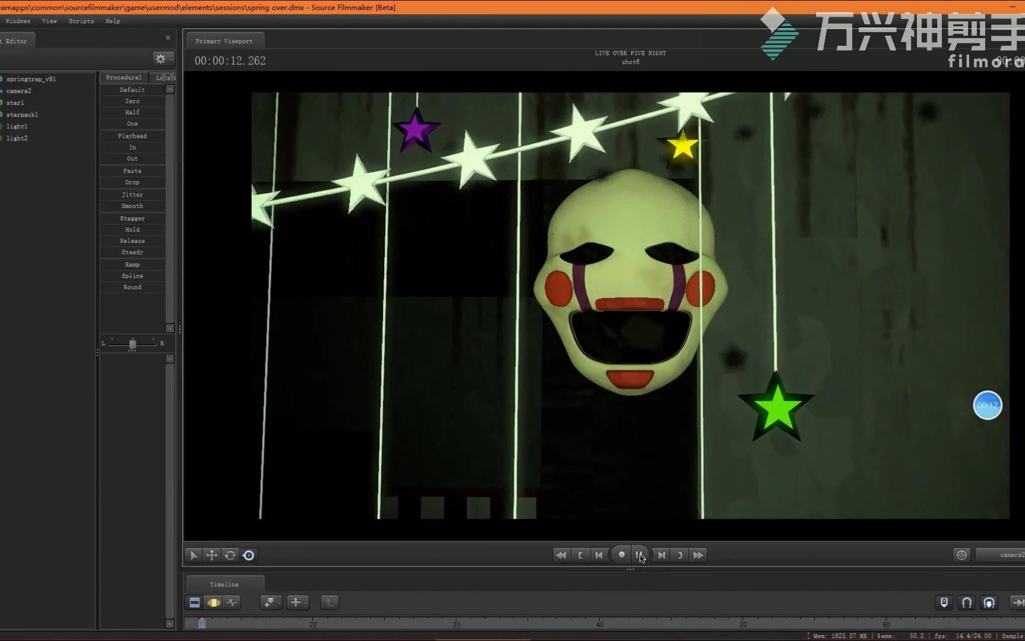Open the bookmark/key mode dropdown button
Screen dimensions: 1025x641
pyautogui.click(x=270, y=602)
